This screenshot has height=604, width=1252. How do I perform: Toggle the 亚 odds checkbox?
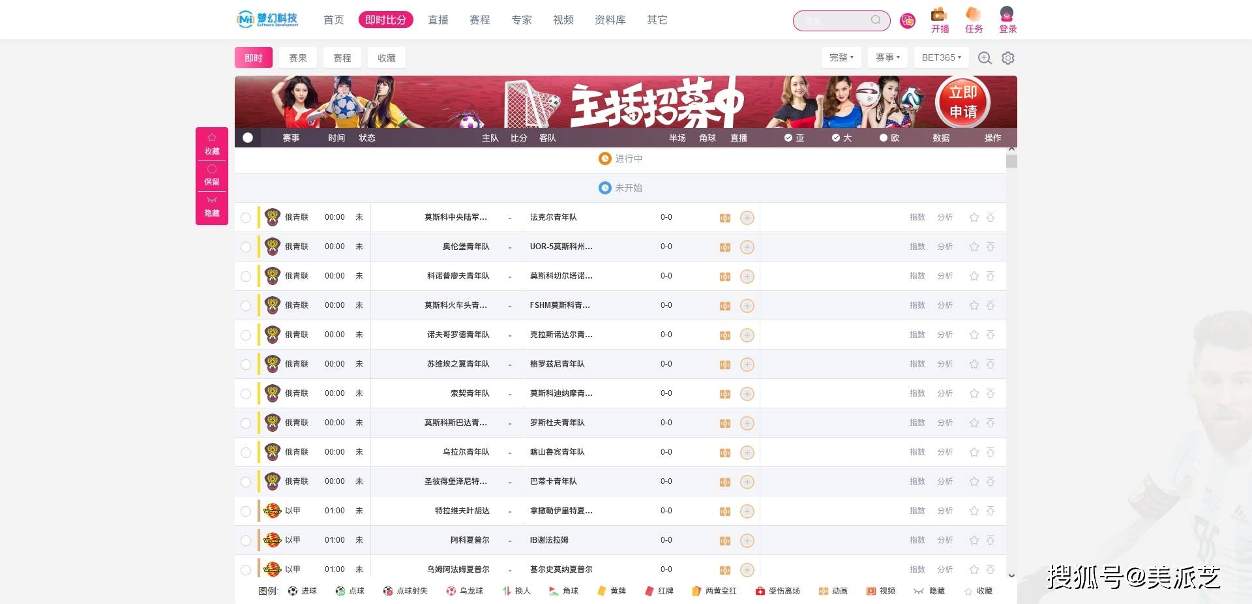tap(788, 138)
